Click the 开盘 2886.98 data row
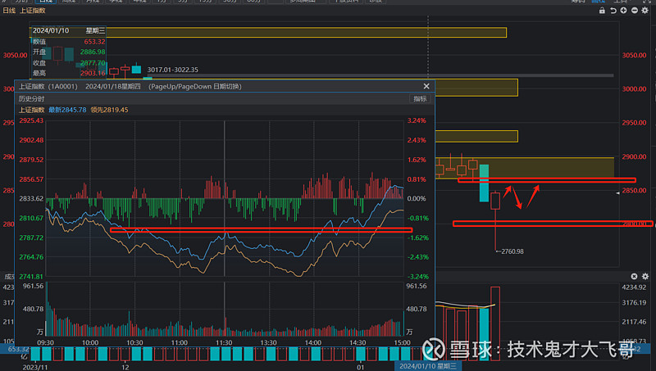The height and width of the screenshot is (371, 656). (x=69, y=52)
